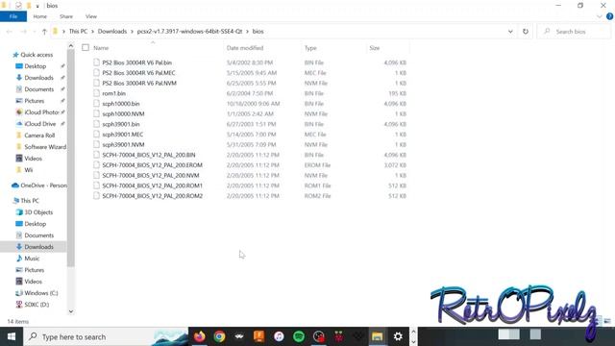Sort files by Date modified column
615x346 pixels.
click(x=245, y=48)
